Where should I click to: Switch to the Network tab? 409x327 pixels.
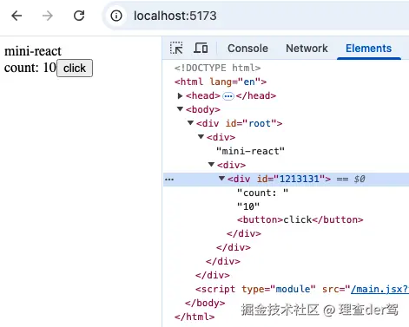pos(307,49)
